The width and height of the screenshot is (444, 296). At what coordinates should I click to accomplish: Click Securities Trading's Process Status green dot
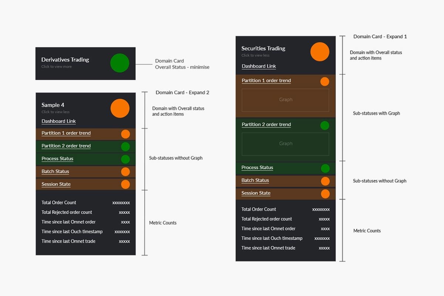click(325, 168)
